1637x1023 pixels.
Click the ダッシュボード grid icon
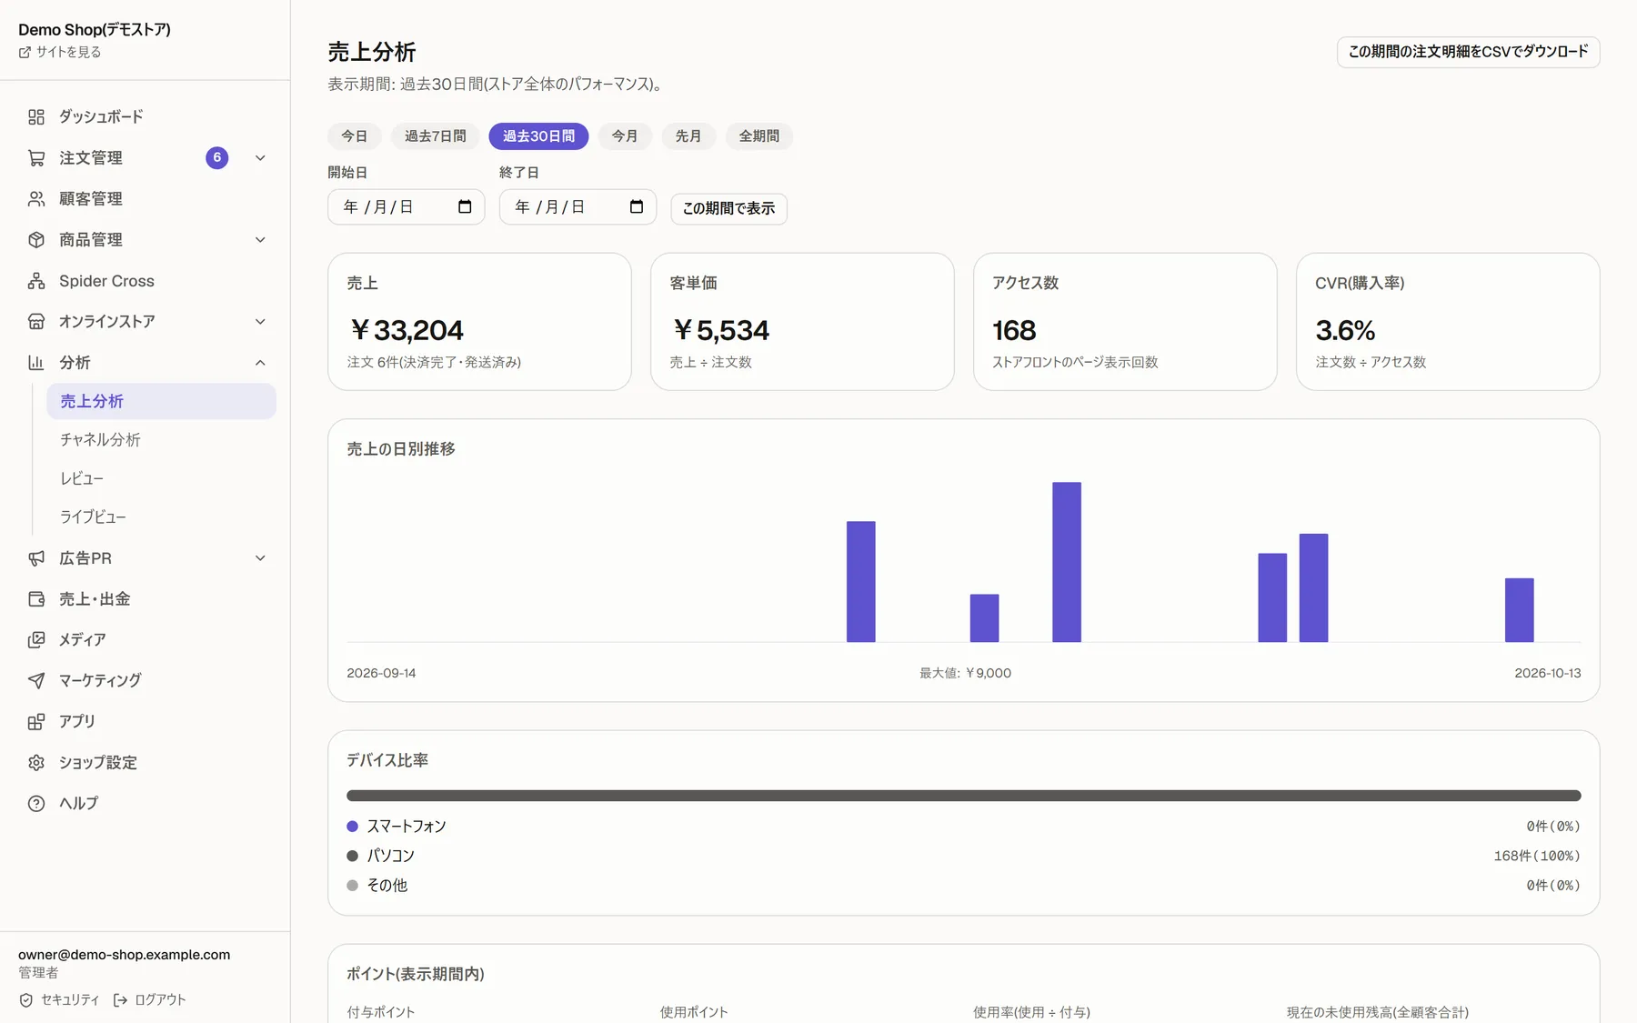[36, 117]
